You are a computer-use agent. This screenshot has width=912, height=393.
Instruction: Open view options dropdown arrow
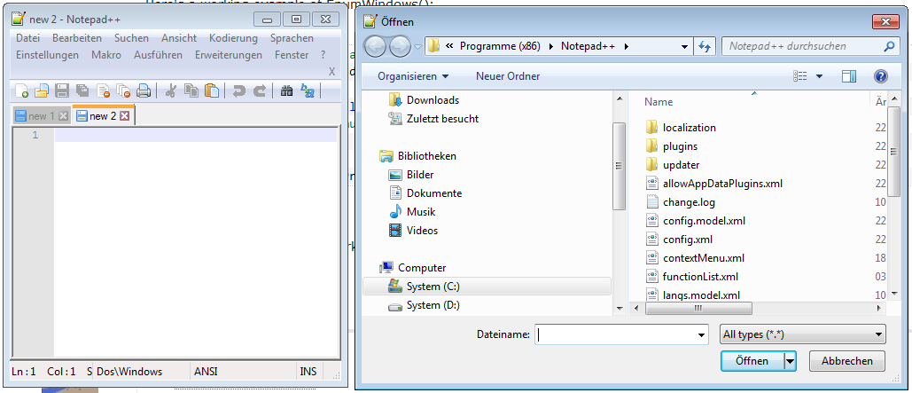coord(820,76)
